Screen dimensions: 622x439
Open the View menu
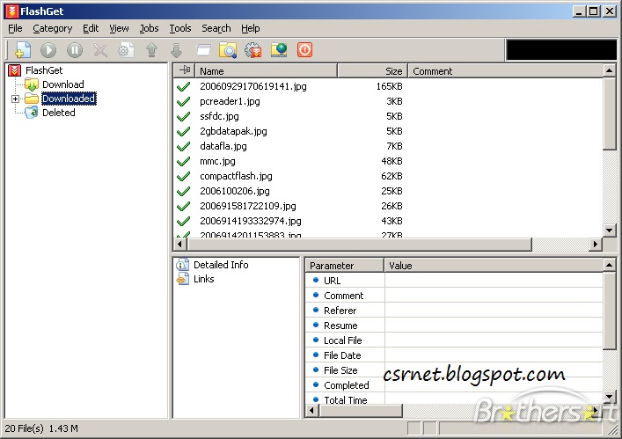click(x=119, y=28)
